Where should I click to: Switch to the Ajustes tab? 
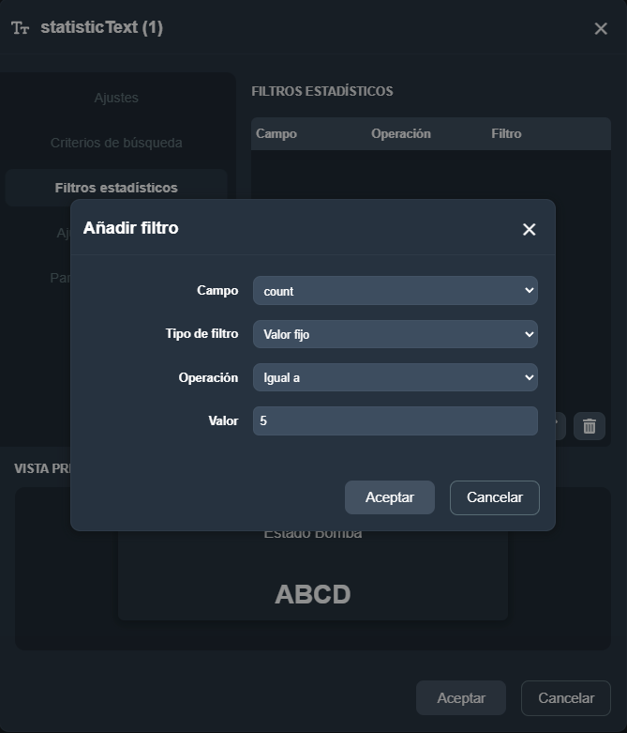[x=116, y=98]
